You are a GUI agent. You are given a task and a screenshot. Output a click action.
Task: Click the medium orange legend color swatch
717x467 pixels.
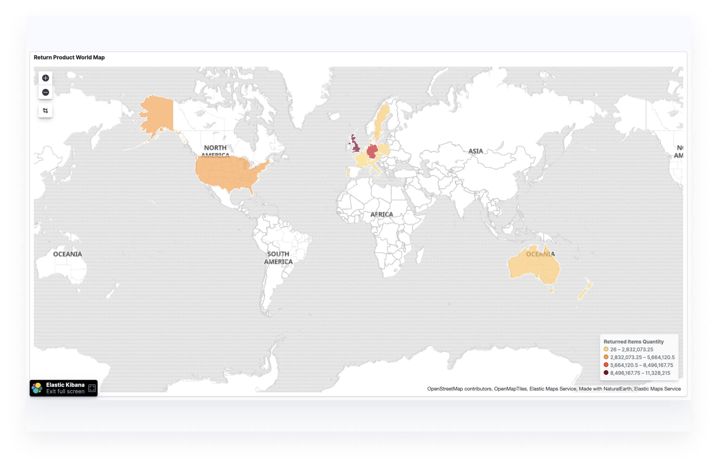[604, 357]
